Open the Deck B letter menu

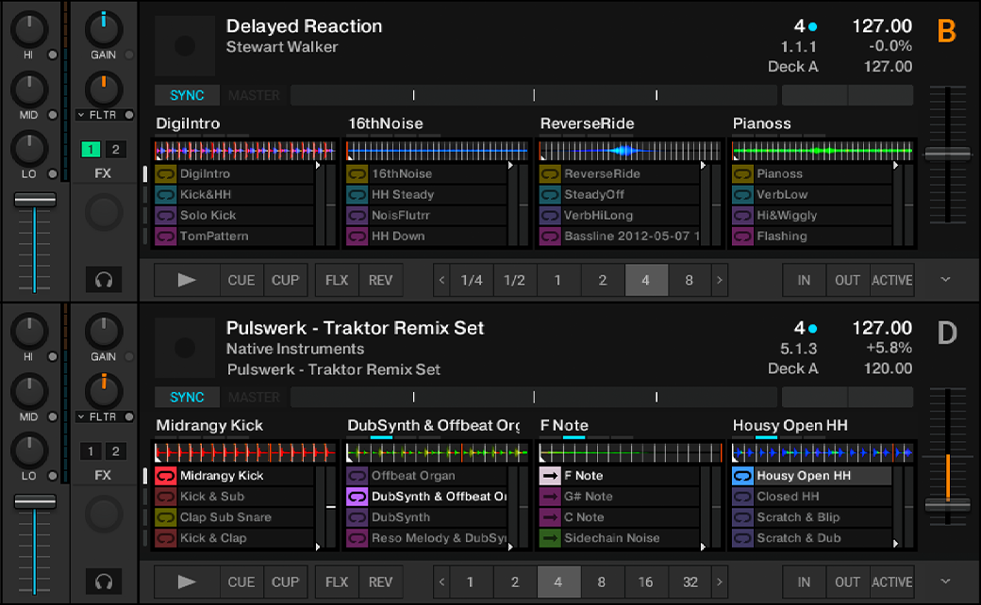click(x=947, y=30)
